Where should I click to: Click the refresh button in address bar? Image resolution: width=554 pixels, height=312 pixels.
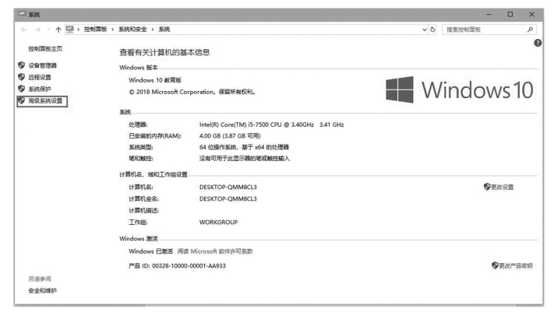tap(432, 30)
